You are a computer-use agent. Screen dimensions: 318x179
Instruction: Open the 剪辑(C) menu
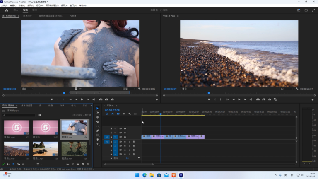click(x=22, y=5)
